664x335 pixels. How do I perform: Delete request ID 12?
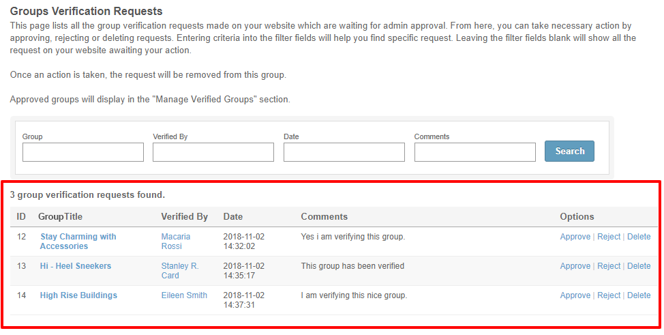pyautogui.click(x=639, y=237)
